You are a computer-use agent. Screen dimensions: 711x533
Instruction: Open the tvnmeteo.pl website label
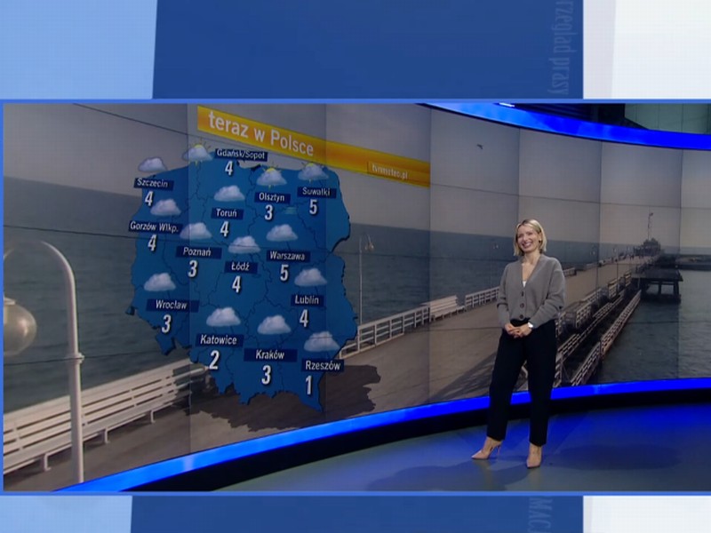(x=390, y=171)
